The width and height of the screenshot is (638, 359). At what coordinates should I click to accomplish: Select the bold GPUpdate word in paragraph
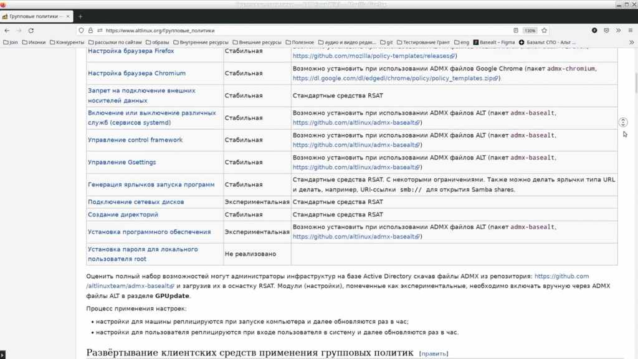pyautogui.click(x=172, y=296)
